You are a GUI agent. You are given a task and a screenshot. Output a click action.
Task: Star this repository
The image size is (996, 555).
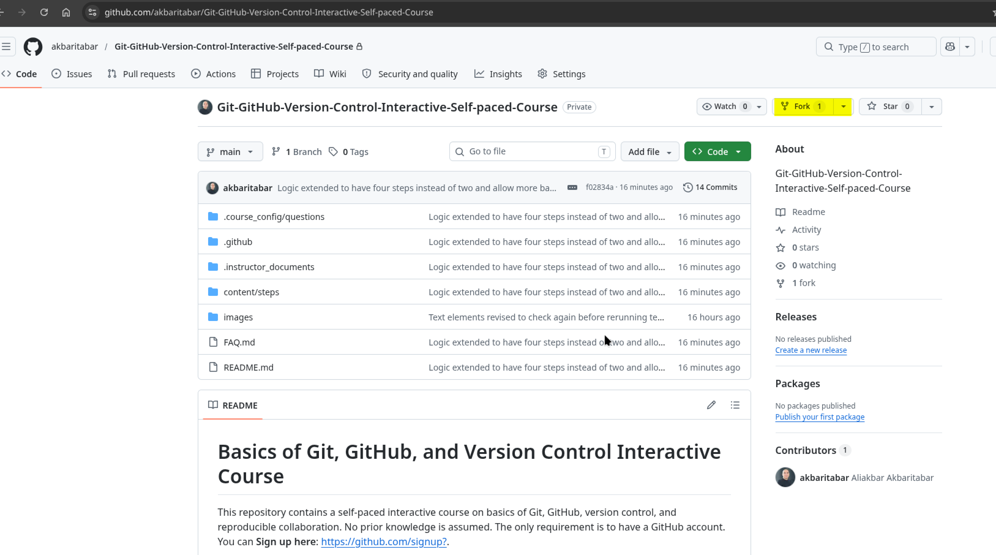(890, 106)
